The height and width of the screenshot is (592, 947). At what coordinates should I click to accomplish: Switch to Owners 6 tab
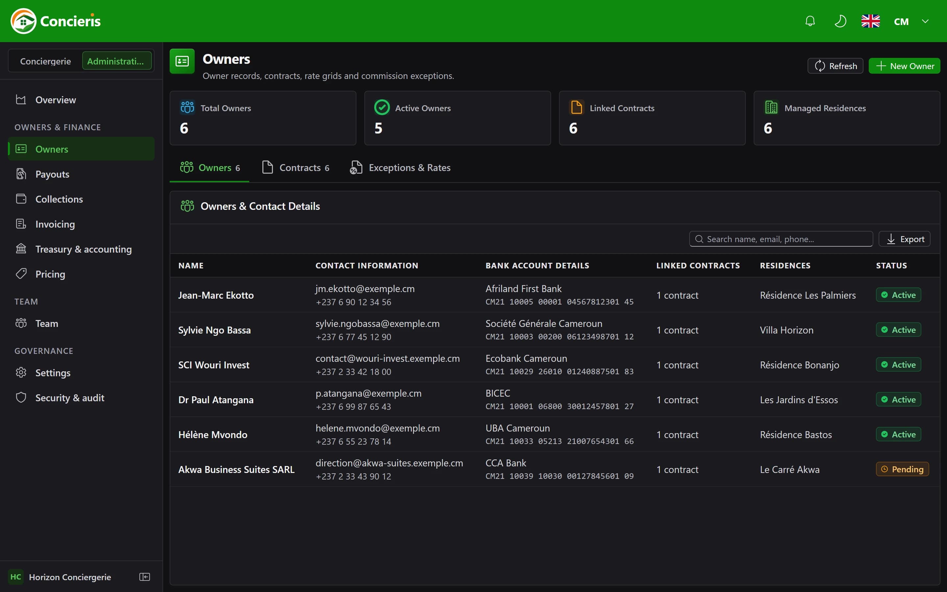(x=209, y=168)
